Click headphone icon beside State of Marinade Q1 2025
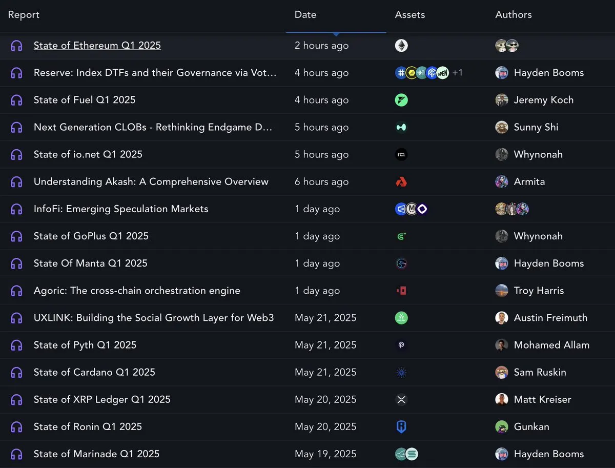Image resolution: width=615 pixels, height=468 pixels. (x=16, y=454)
